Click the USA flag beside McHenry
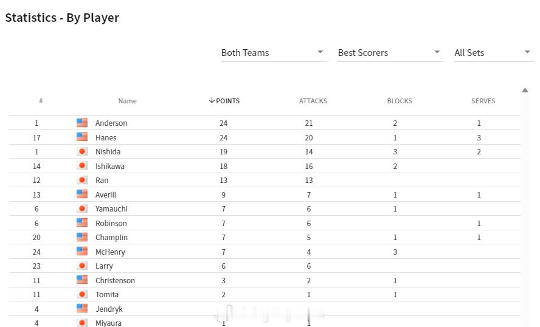 click(x=82, y=251)
